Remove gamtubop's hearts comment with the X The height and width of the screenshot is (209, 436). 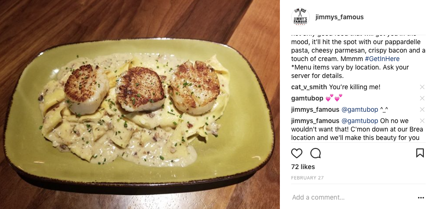[422, 98]
